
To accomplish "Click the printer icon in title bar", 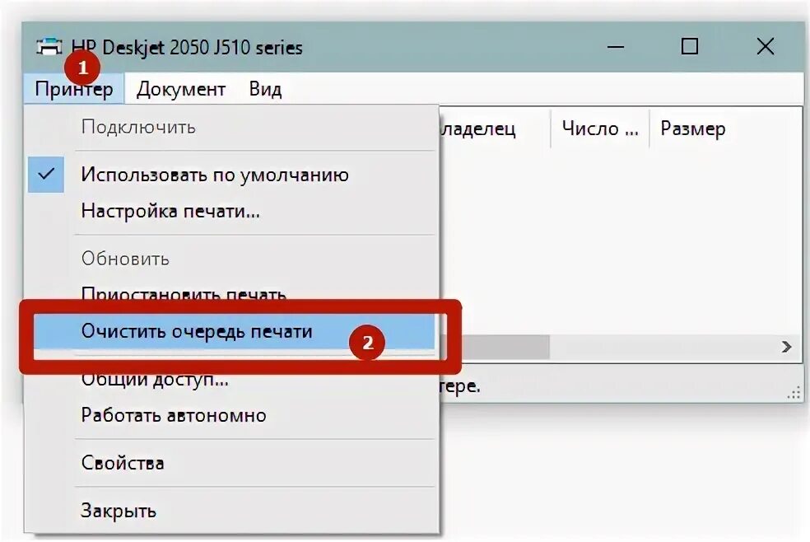I will tap(49, 47).
